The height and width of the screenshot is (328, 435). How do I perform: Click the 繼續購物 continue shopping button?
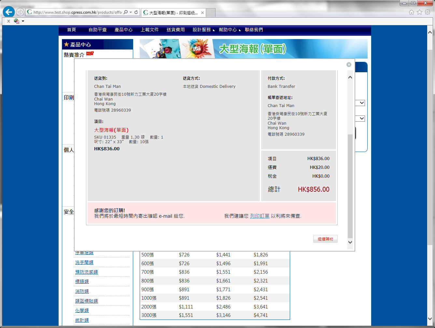pyautogui.click(x=325, y=239)
